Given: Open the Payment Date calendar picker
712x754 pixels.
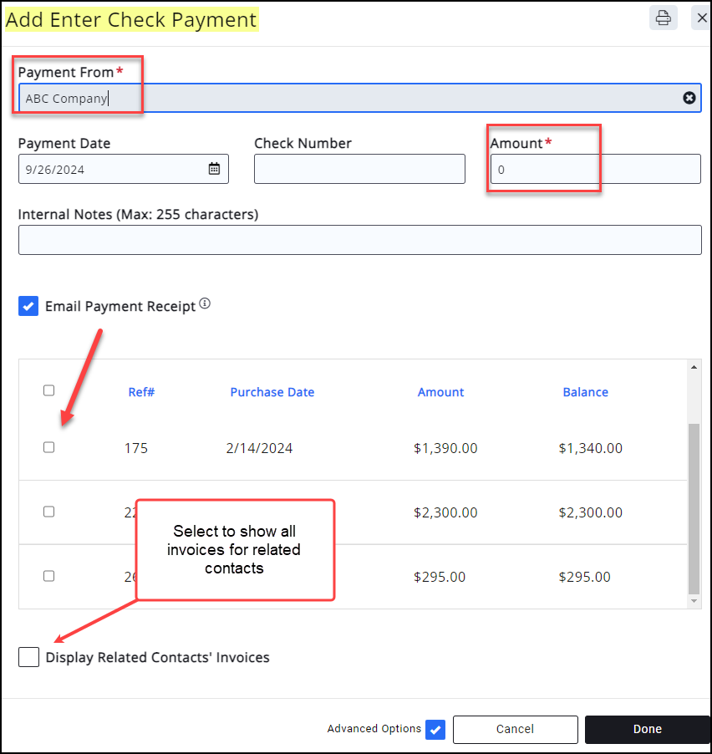Looking at the screenshot, I should [214, 169].
